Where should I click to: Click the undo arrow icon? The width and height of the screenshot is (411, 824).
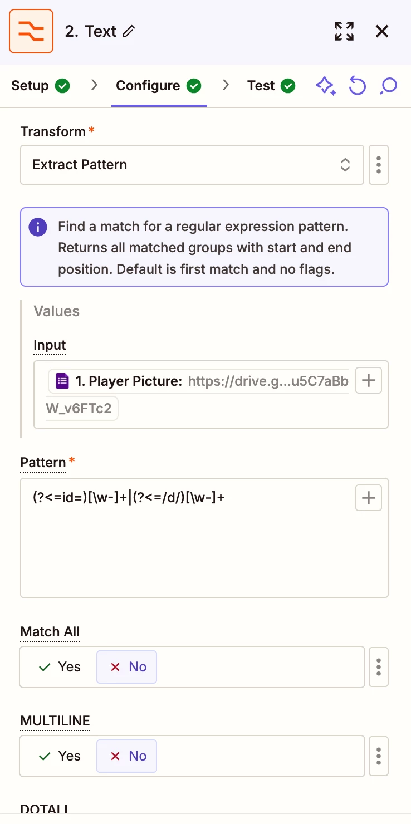(358, 86)
